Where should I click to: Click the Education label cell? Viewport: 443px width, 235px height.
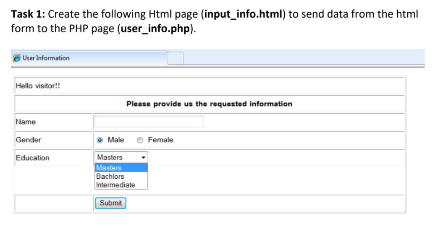pyautogui.click(x=53, y=158)
